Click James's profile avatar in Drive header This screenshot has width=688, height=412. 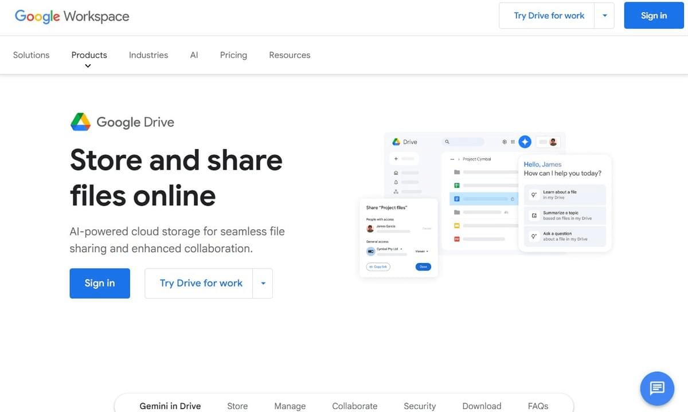click(553, 142)
